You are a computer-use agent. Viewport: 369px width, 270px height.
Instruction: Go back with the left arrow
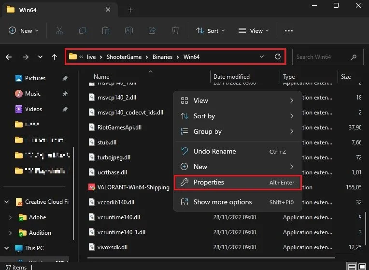[9, 57]
